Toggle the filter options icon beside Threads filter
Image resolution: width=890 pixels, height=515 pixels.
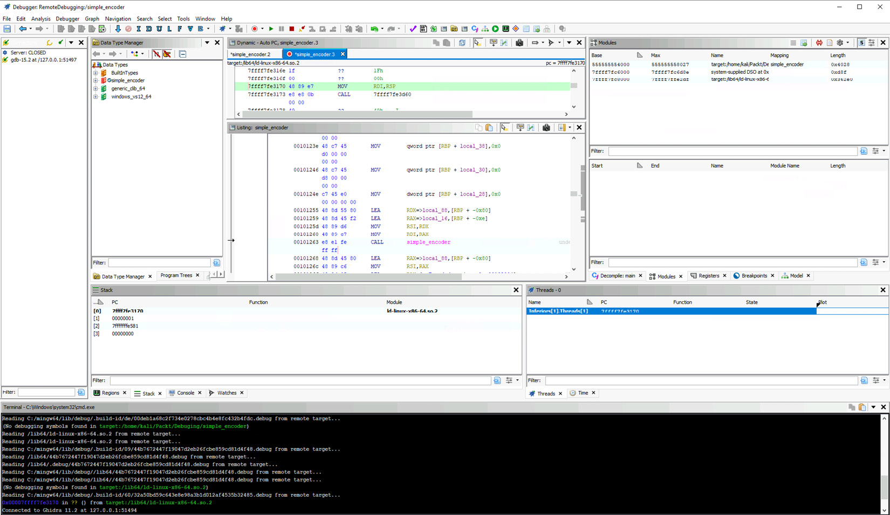click(x=877, y=380)
